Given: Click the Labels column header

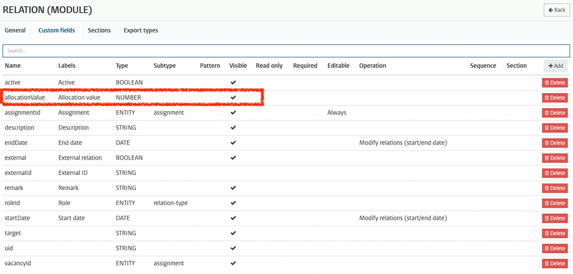Looking at the screenshot, I should [x=67, y=66].
